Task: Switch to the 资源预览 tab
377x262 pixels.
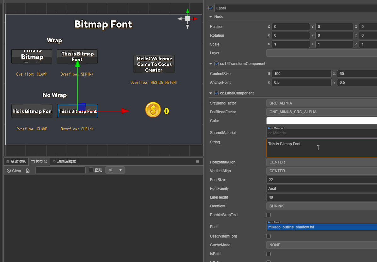Action: click(x=16, y=162)
